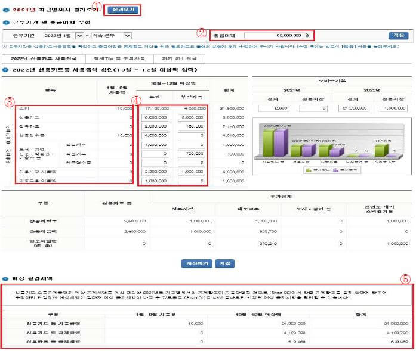
Task: Click tallest purple bar for 신용카드 등
Action: [x=279, y=142]
